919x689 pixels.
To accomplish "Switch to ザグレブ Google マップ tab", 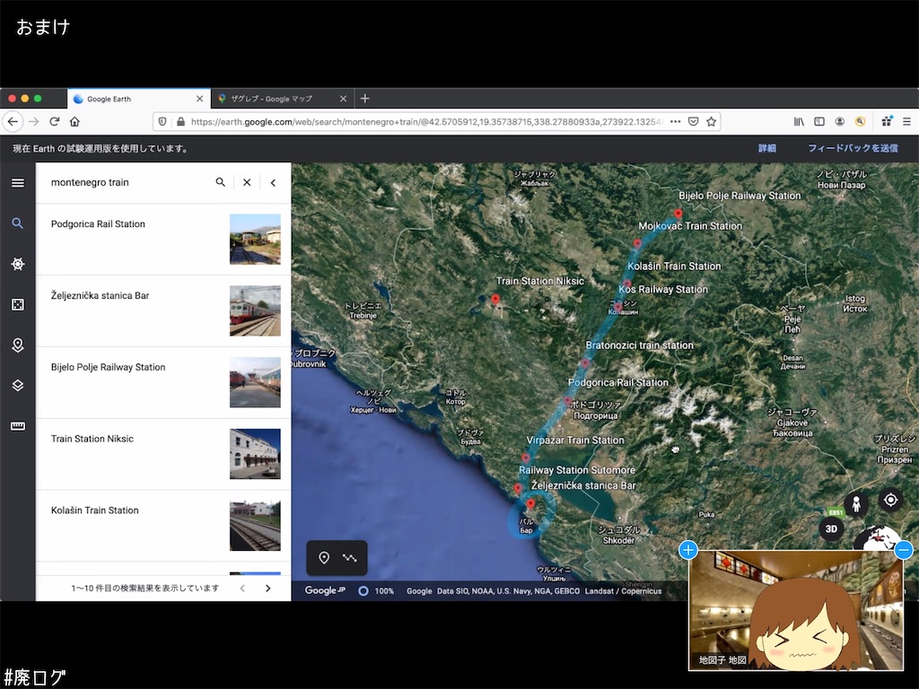I will pyautogui.click(x=283, y=99).
